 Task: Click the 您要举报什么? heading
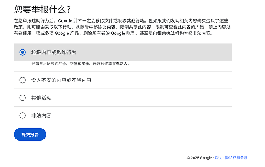(42, 9)
